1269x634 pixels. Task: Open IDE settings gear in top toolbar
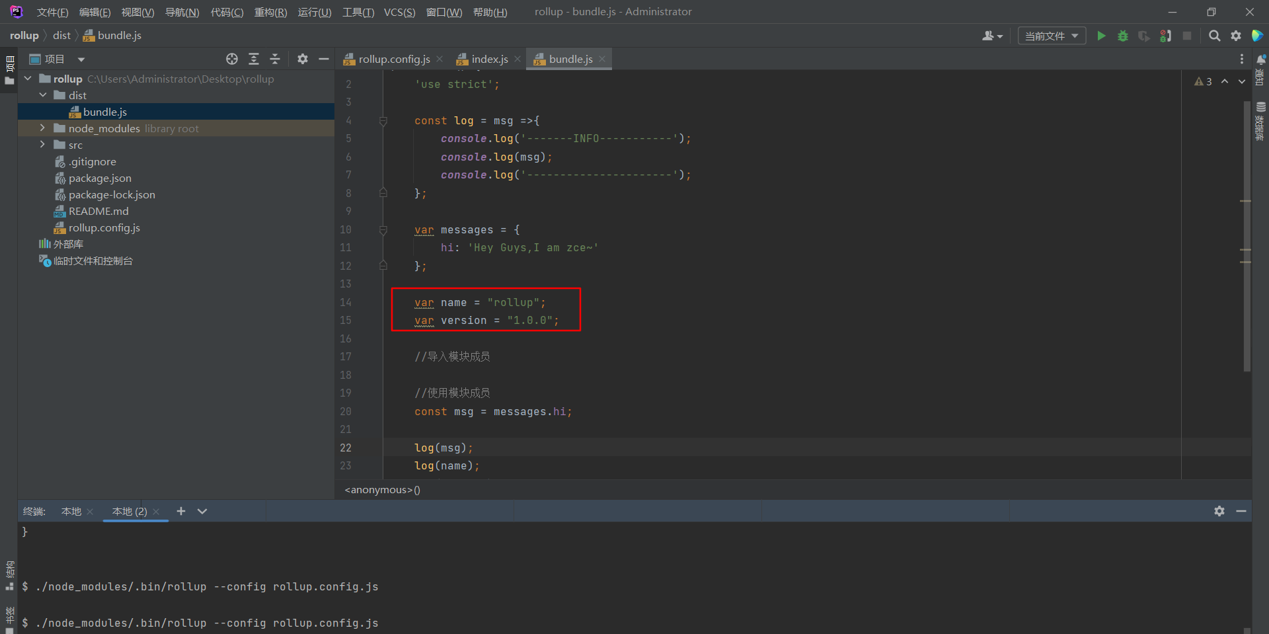[x=1236, y=36]
